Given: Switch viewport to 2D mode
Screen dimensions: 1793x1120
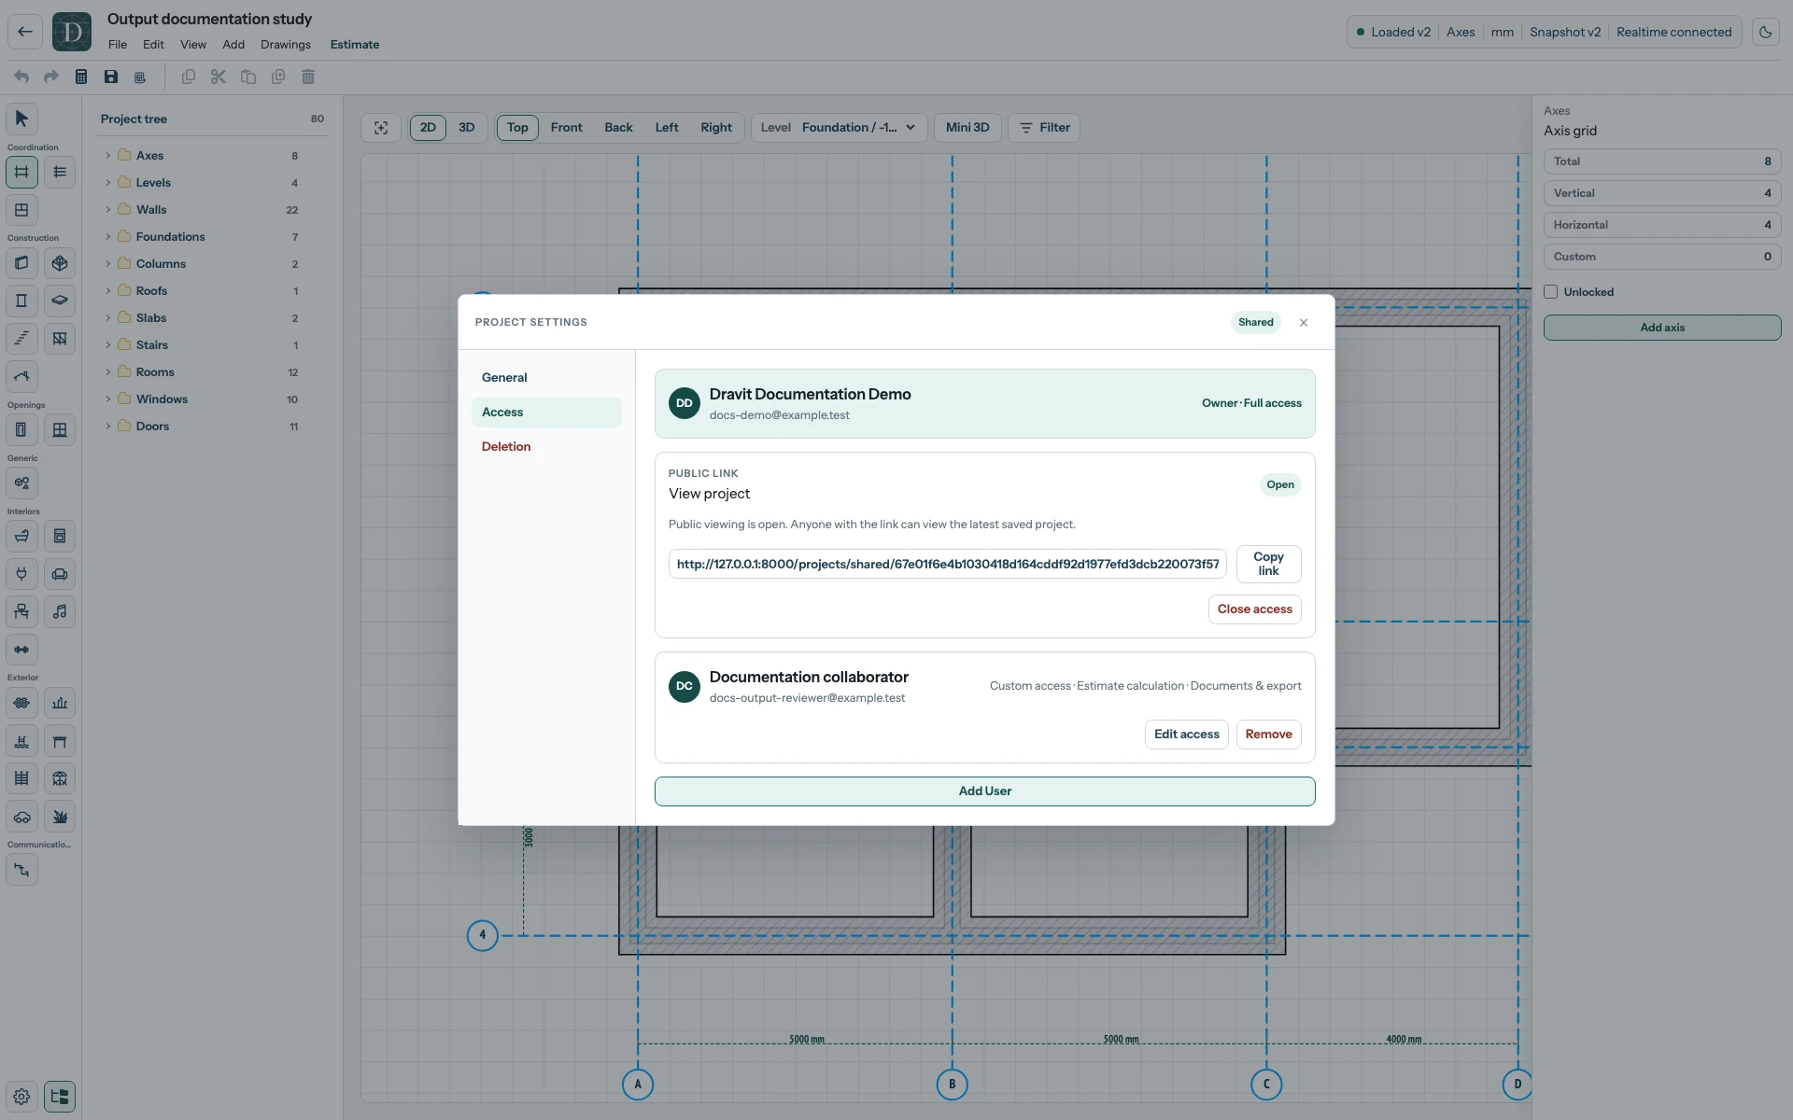Looking at the screenshot, I should point(428,128).
